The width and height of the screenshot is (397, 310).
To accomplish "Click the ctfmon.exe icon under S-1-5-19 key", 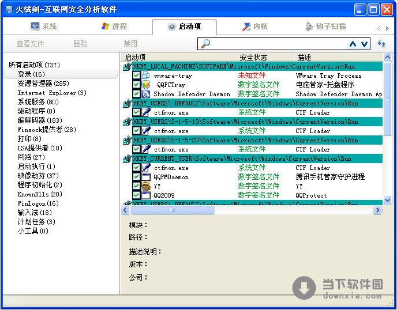I will click(x=146, y=131).
